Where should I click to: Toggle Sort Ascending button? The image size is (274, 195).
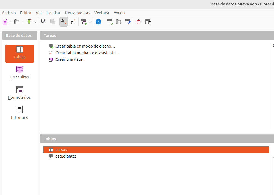coord(64,22)
